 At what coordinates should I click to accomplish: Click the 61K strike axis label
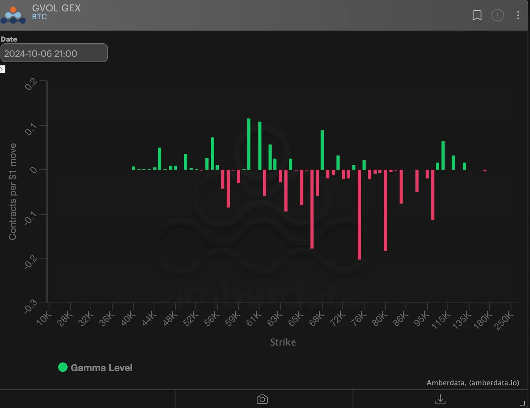pyautogui.click(x=253, y=319)
